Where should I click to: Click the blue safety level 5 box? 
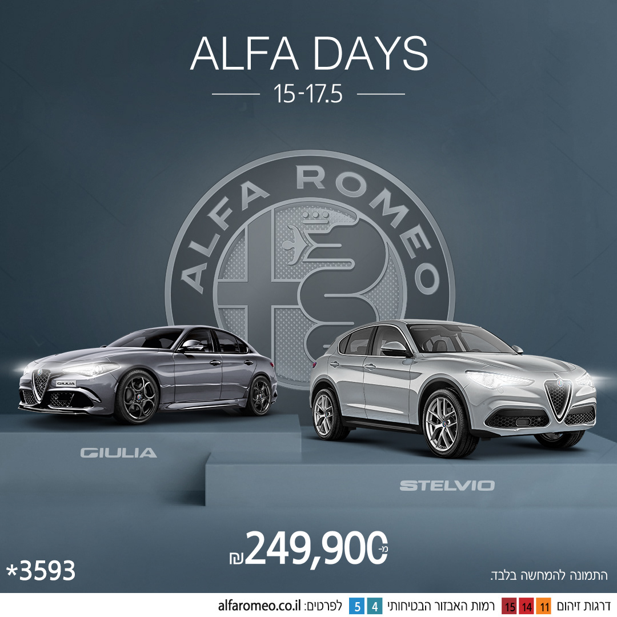(357, 606)
